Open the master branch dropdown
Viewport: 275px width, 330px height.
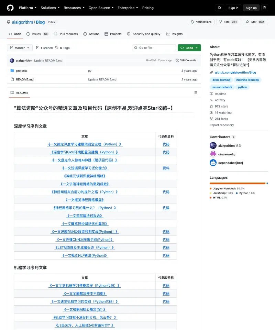point(20,48)
